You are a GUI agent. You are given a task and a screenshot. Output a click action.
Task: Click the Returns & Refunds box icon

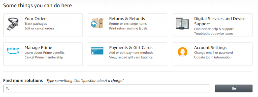(x=97, y=23)
